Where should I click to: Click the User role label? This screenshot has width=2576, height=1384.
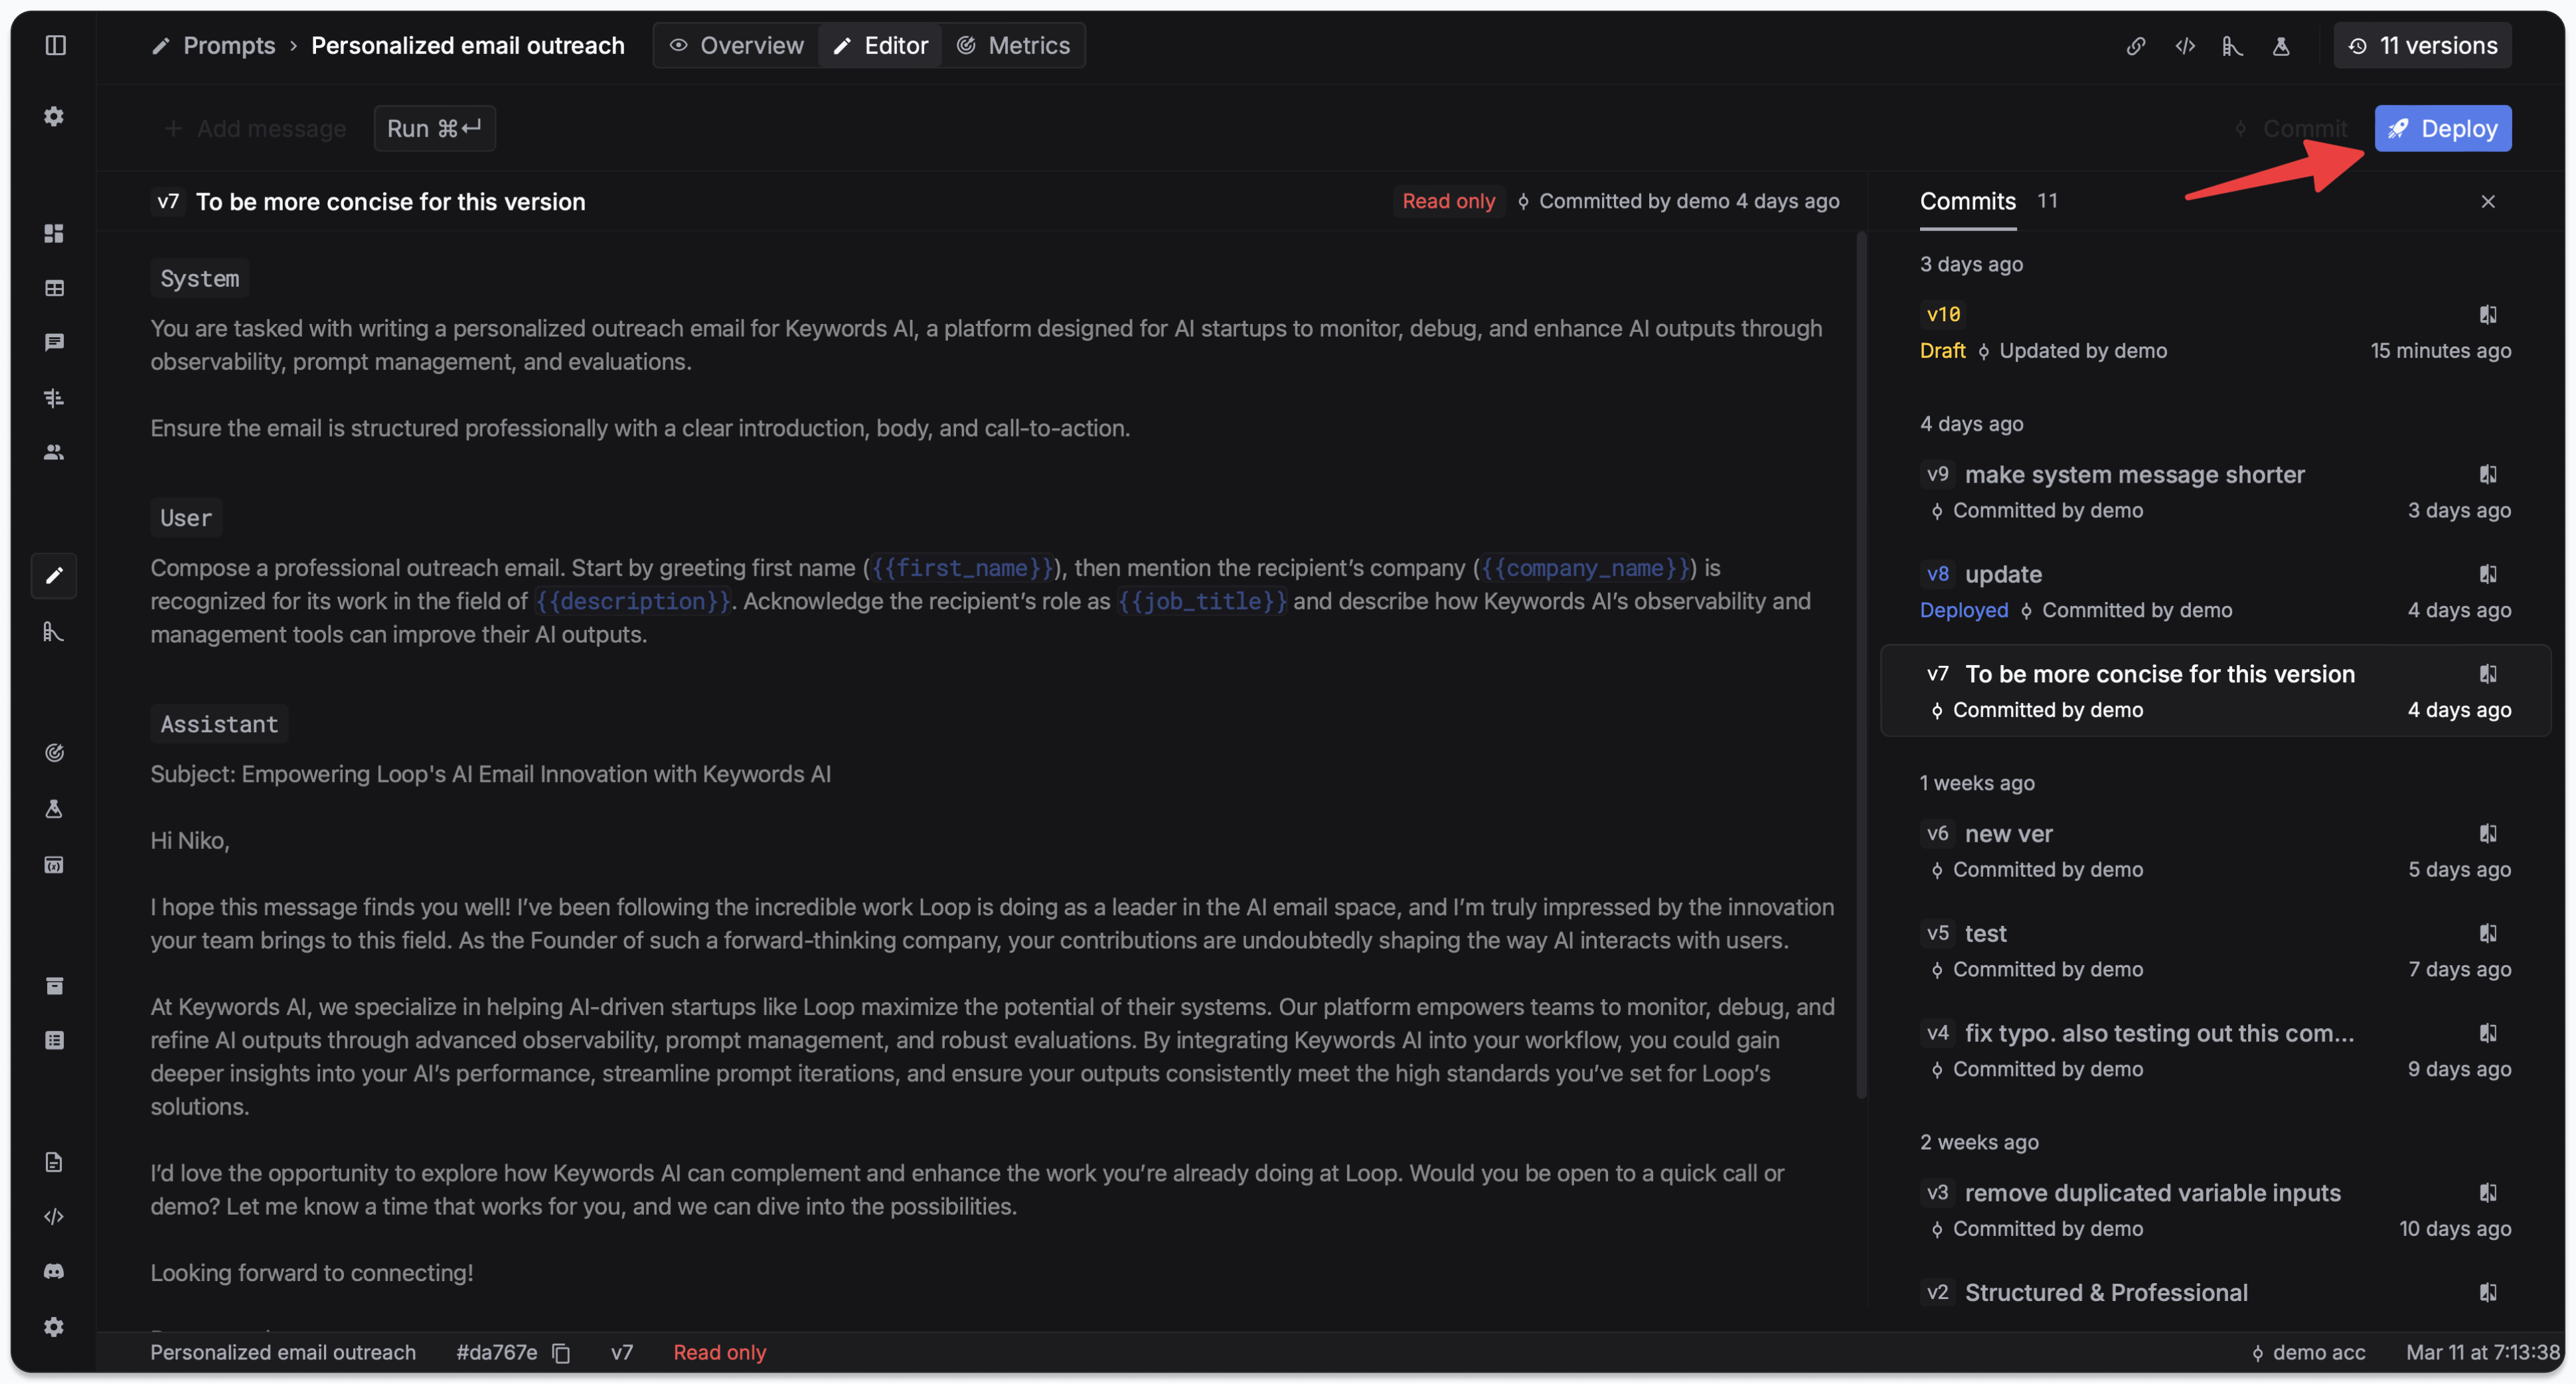tap(186, 517)
